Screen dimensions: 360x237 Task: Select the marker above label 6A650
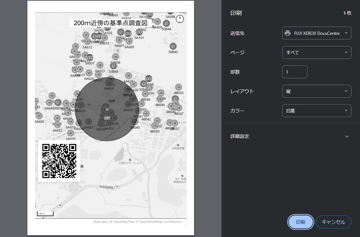tap(39, 116)
